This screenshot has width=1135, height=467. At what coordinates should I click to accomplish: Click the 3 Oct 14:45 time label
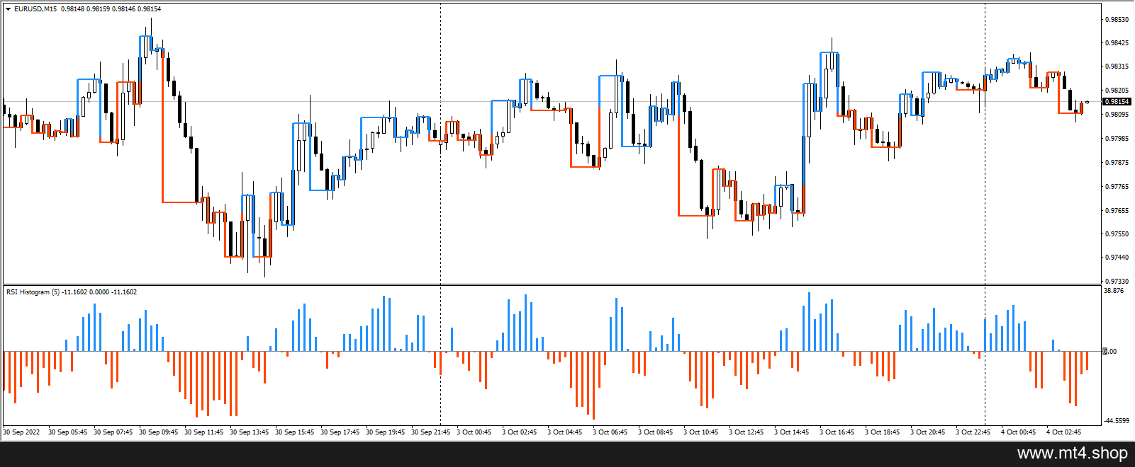click(x=792, y=432)
